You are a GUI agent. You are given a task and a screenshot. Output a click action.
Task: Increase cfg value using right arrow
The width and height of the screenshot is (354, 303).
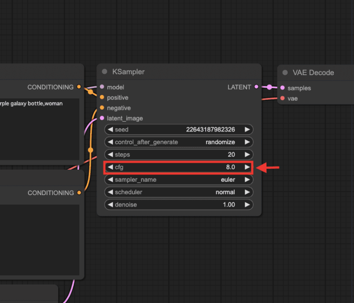click(248, 167)
